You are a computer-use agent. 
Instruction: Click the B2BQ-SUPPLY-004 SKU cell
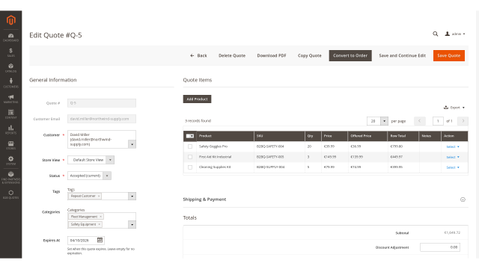279,167
